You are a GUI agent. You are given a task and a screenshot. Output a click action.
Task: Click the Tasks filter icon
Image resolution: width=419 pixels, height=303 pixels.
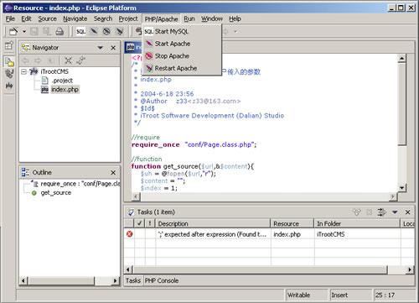pyautogui.click(x=357, y=212)
